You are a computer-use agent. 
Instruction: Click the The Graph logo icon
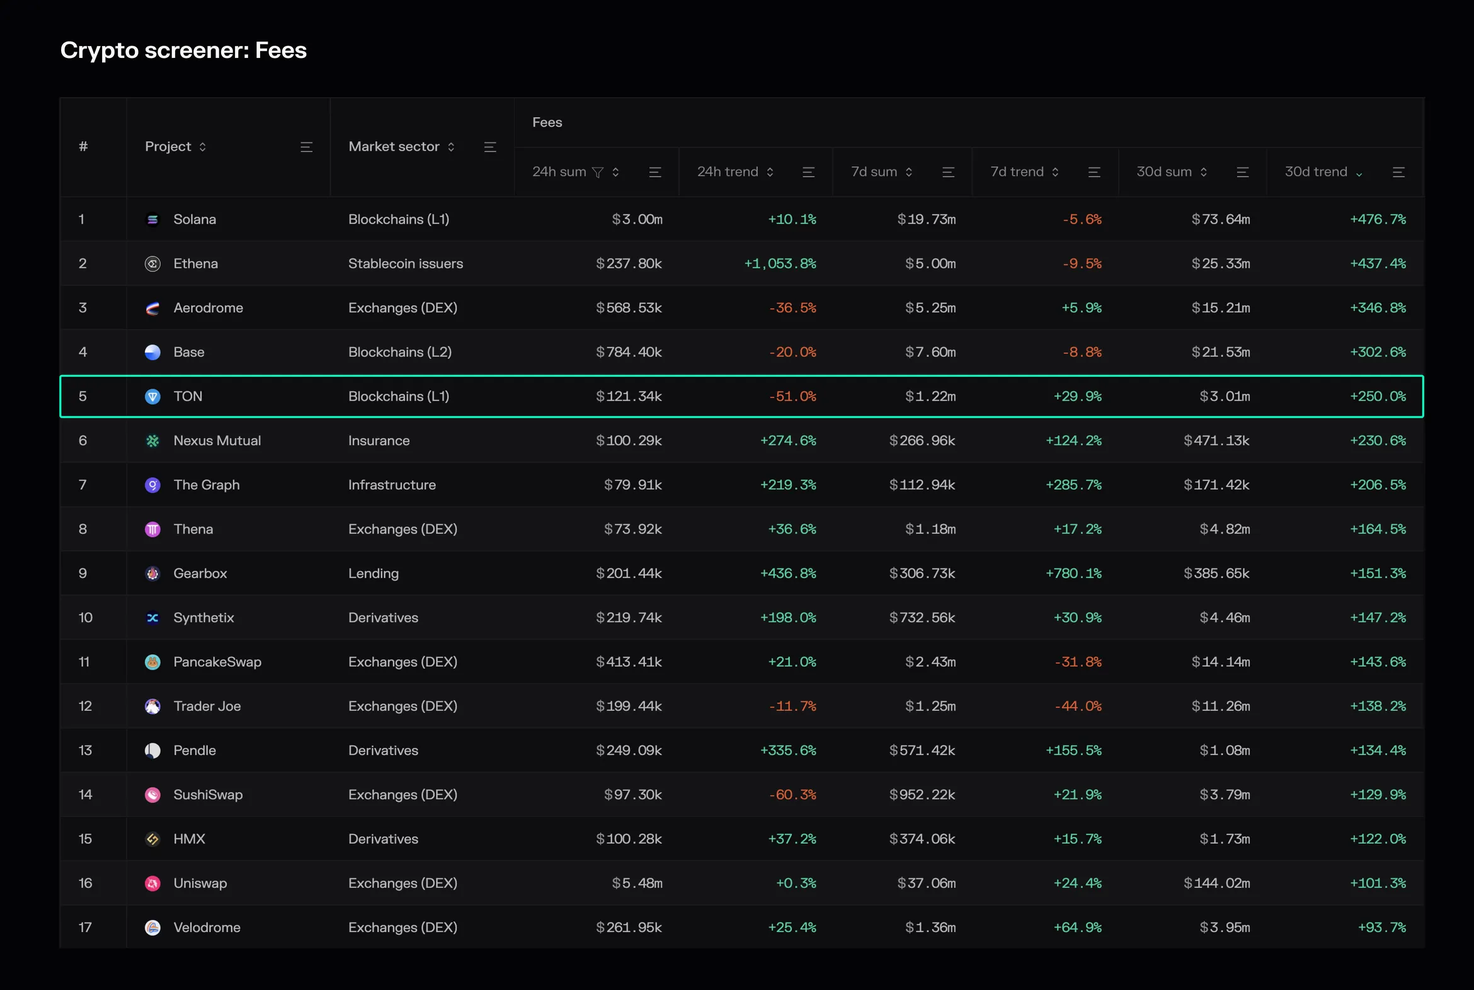point(152,485)
